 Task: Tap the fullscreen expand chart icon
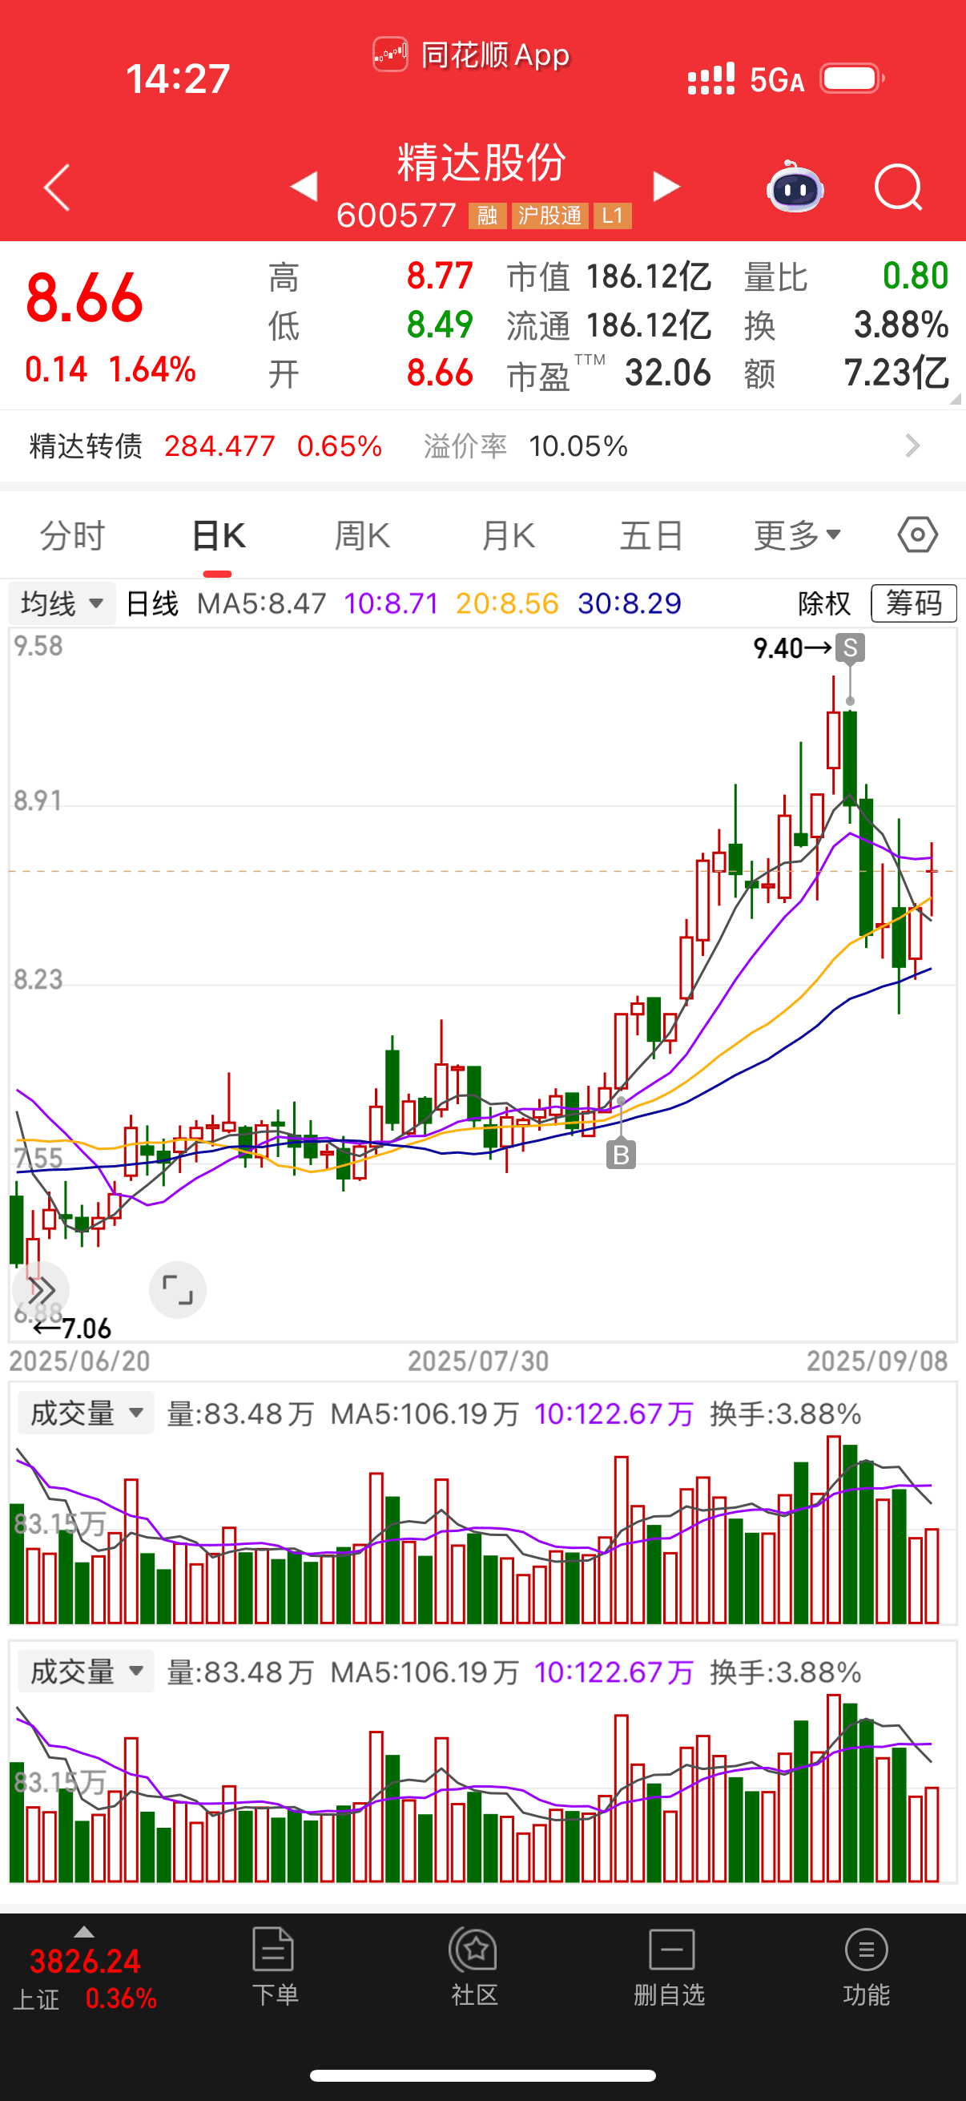tap(177, 1289)
